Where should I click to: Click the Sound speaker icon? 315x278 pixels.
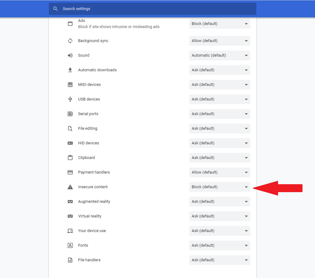coord(70,55)
